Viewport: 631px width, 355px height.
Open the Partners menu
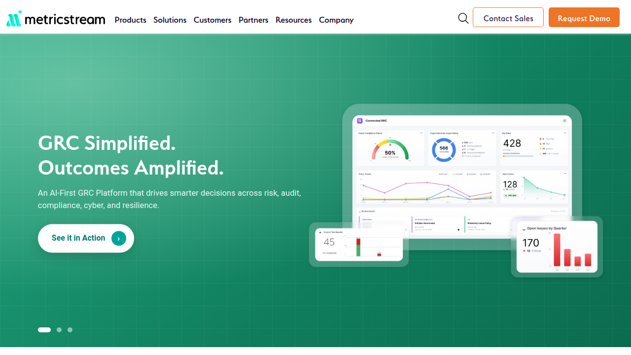pos(253,20)
